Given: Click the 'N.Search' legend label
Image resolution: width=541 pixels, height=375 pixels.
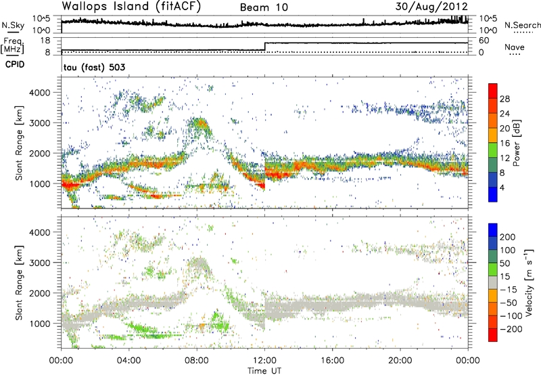Looking at the screenshot, I should point(523,25).
